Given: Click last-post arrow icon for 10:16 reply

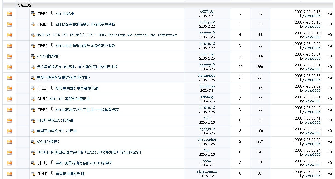Looking at the screenshot, I should point(330,24).
